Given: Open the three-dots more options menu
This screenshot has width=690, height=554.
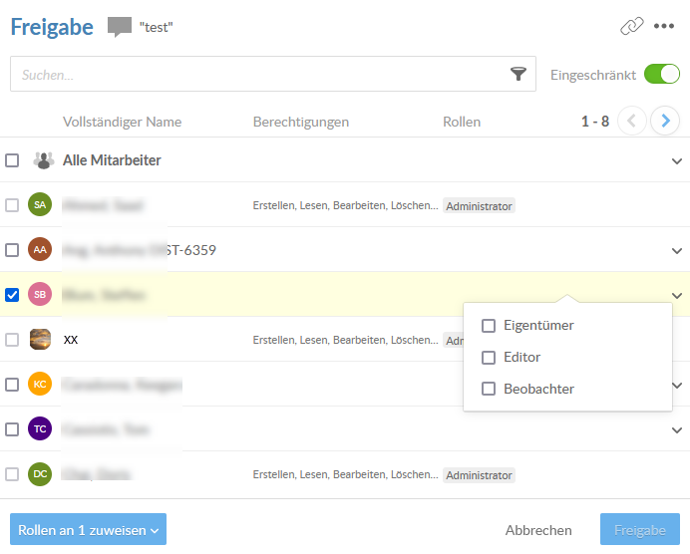Looking at the screenshot, I should coord(664,26).
